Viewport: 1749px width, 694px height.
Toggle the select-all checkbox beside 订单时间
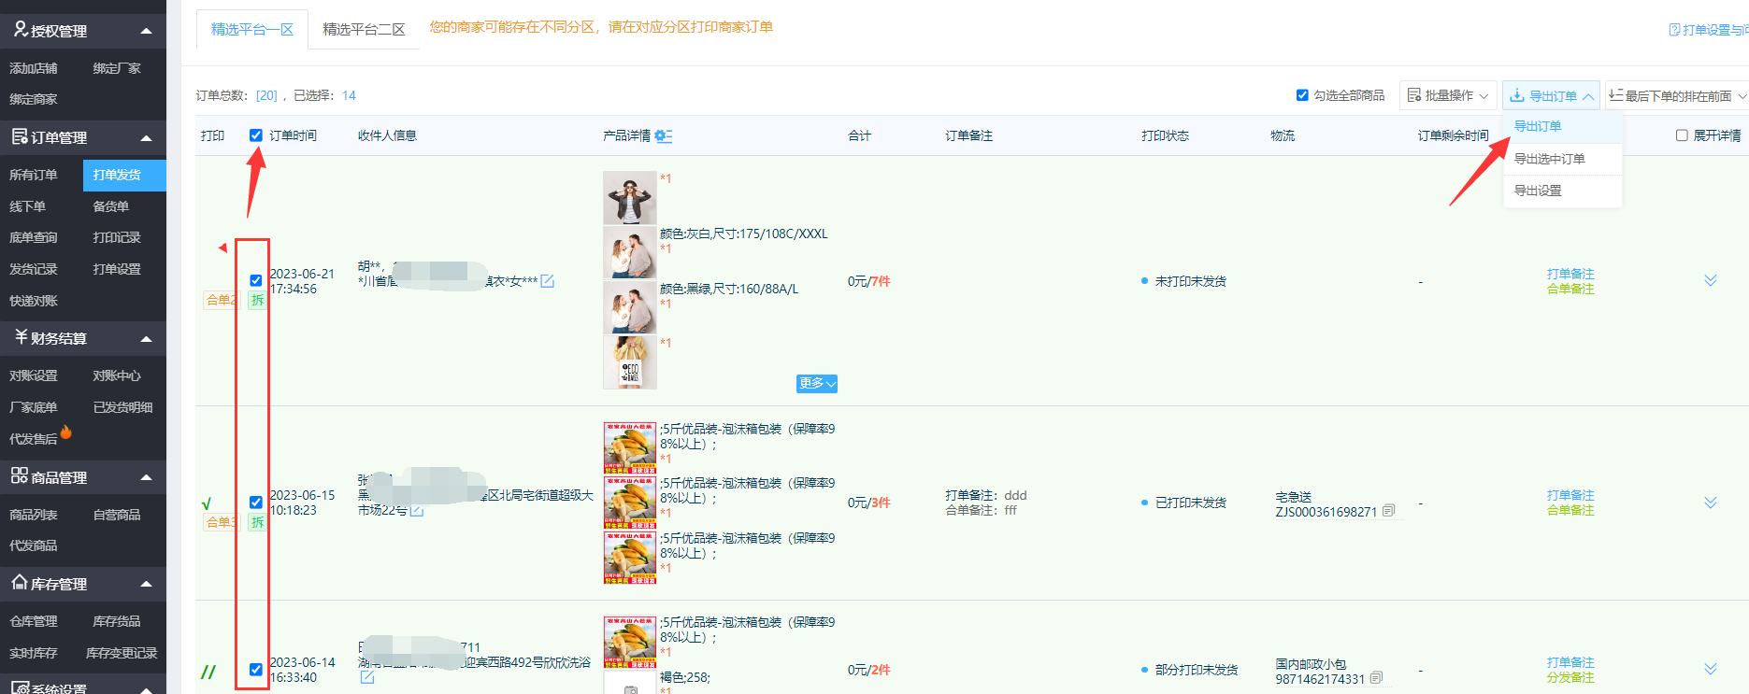(x=256, y=135)
